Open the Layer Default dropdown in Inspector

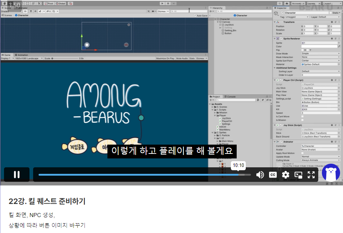[329, 17]
